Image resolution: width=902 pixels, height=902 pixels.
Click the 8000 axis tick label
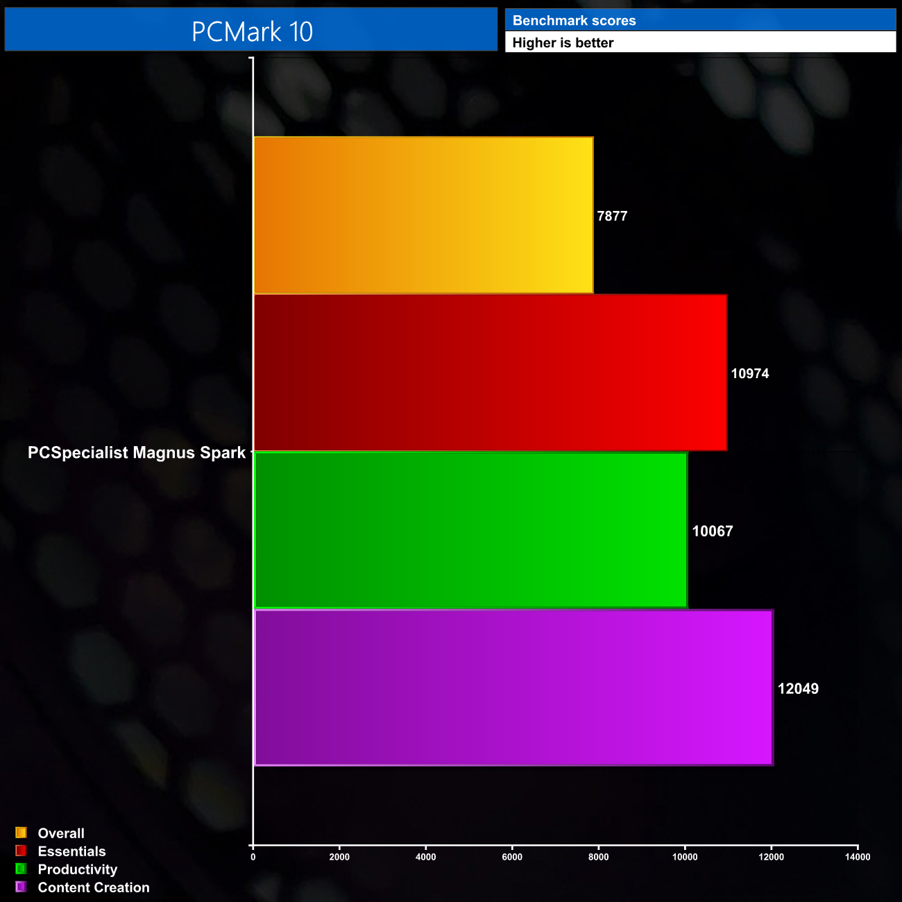pos(598,857)
